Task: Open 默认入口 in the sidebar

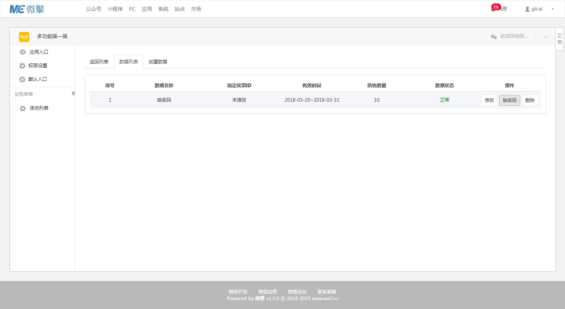Action: (38, 79)
